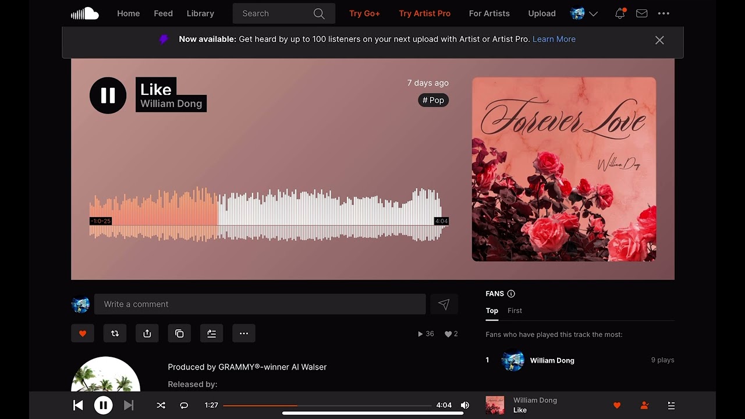The image size is (745, 419).
Task: Open the Forever Love cover artwork
Action: pyautogui.click(x=563, y=169)
